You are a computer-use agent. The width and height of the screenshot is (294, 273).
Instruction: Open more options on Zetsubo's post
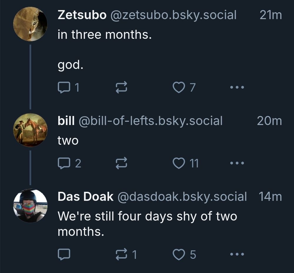pos(237,87)
